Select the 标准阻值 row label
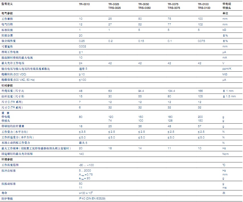The width and height of the screenshot is (243, 202). click(x=7, y=30)
